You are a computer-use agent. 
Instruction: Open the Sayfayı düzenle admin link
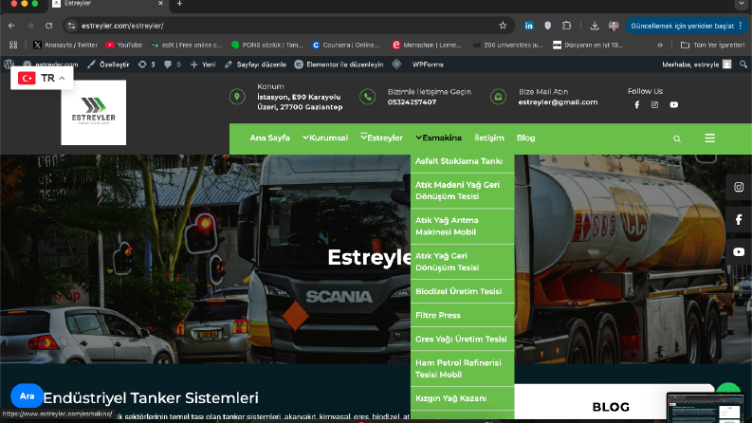(255, 64)
